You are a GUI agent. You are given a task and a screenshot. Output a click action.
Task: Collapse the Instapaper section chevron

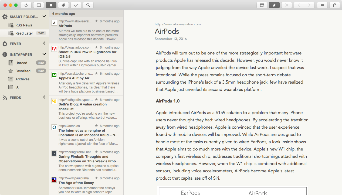click(x=44, y=54)
